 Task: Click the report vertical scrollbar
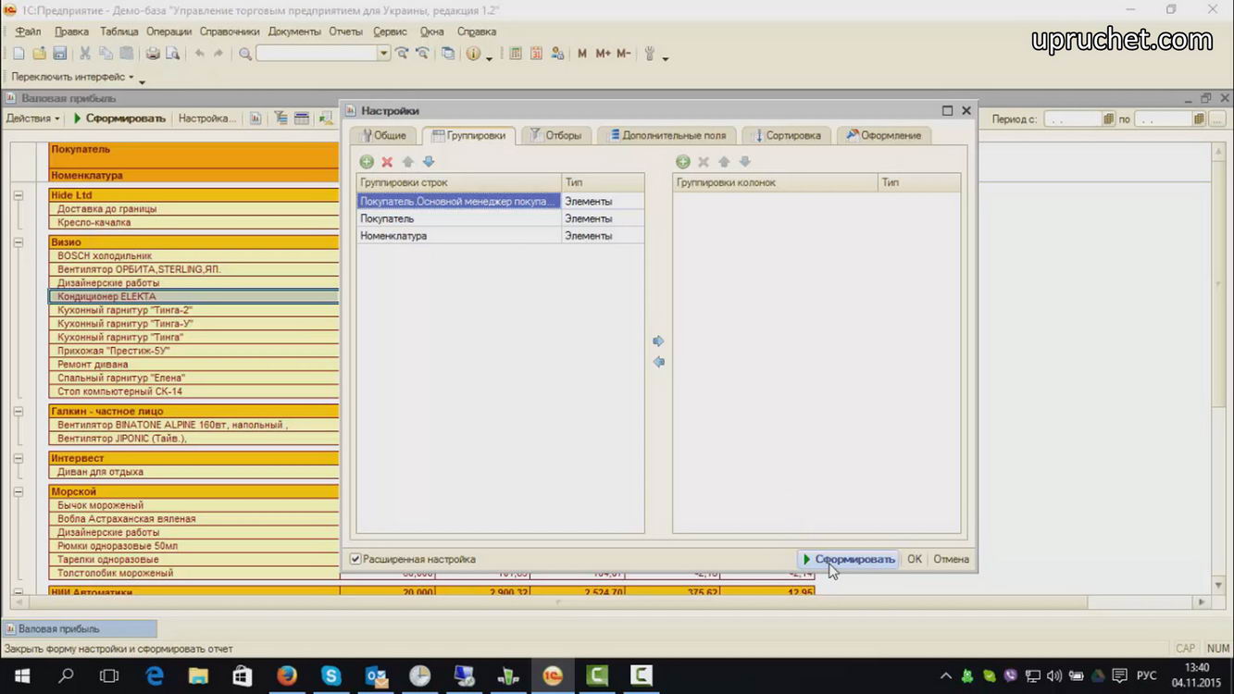pyautogui.click(x=1220, y=370)
